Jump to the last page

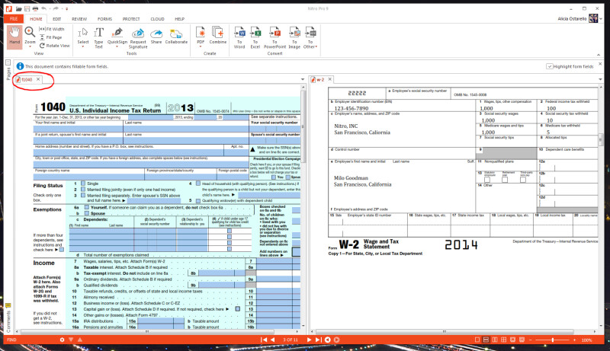[x=318, y=340]
